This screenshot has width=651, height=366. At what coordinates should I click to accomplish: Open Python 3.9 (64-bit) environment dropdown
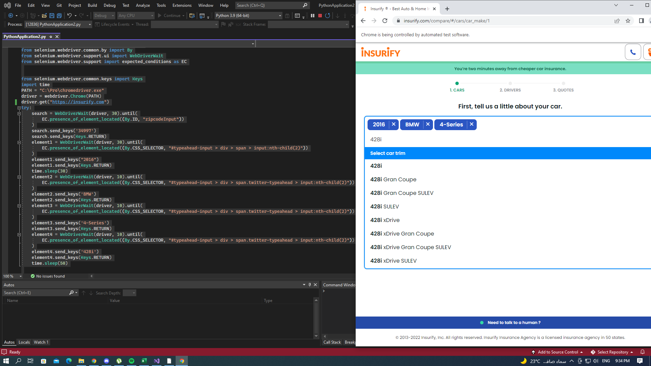249,16
